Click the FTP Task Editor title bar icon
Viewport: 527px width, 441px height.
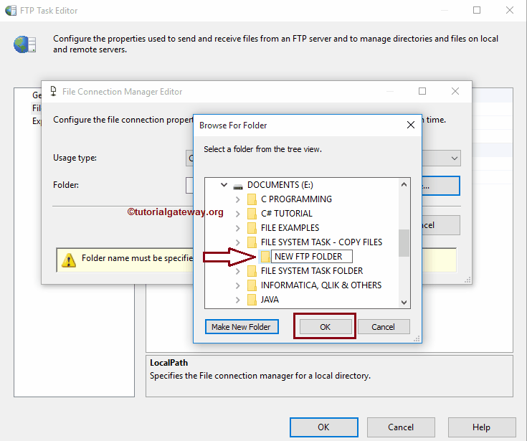11,11
